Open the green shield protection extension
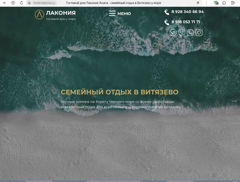Screen dimensions: 240x182 click(216, 3)
